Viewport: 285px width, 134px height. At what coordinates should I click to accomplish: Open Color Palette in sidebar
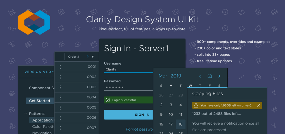click(43, 127)
